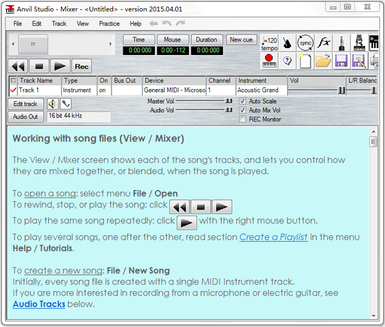
Task: Click the speaker icon beside Edit track
Action: pos(52,104)
